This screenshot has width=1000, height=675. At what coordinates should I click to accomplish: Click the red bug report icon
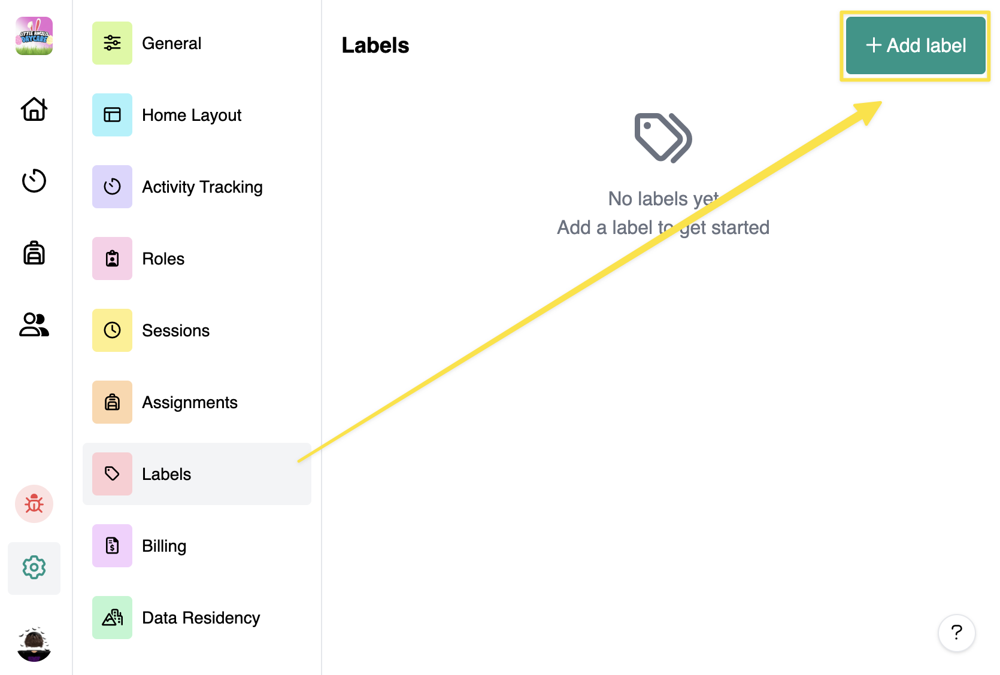[x=34, y=504]
